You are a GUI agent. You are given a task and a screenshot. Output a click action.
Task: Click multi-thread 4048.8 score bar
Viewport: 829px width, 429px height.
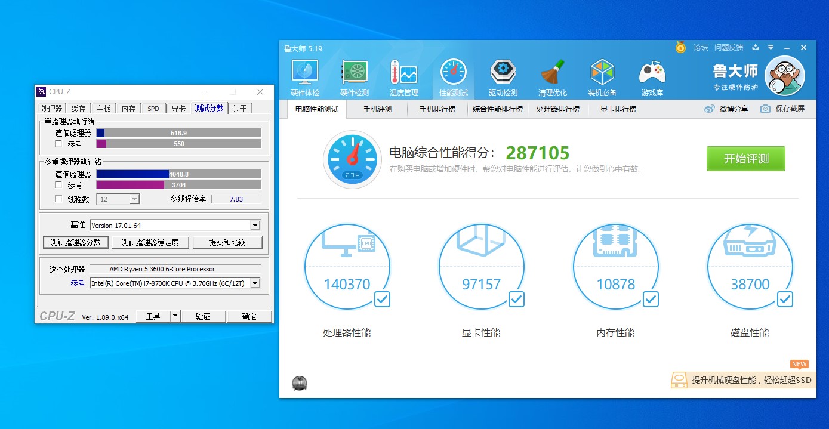[178, 174]
